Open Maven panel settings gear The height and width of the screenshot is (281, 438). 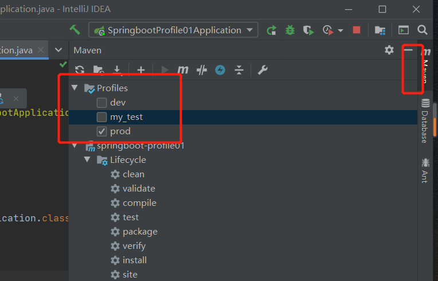[x=389, y=50]
